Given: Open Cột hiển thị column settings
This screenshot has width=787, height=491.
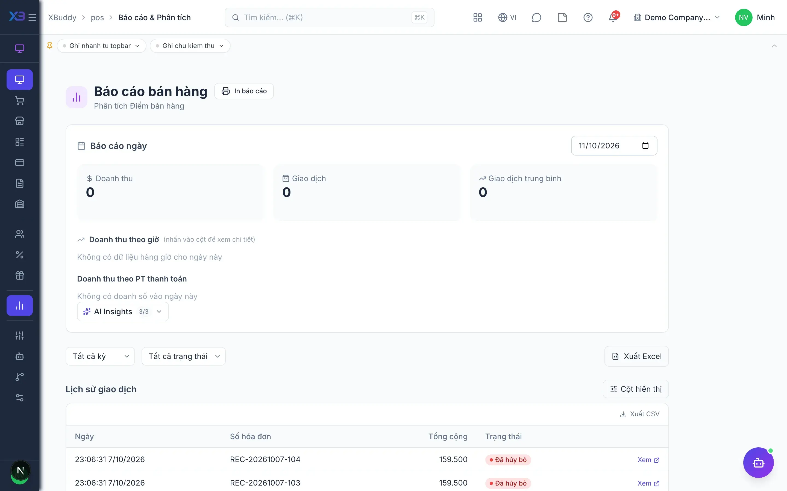Looking at the screenshot, I should pyautogui.click(x=636, y=389).
